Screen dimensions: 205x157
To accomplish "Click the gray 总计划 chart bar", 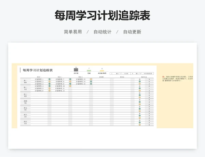I will 76,70.
